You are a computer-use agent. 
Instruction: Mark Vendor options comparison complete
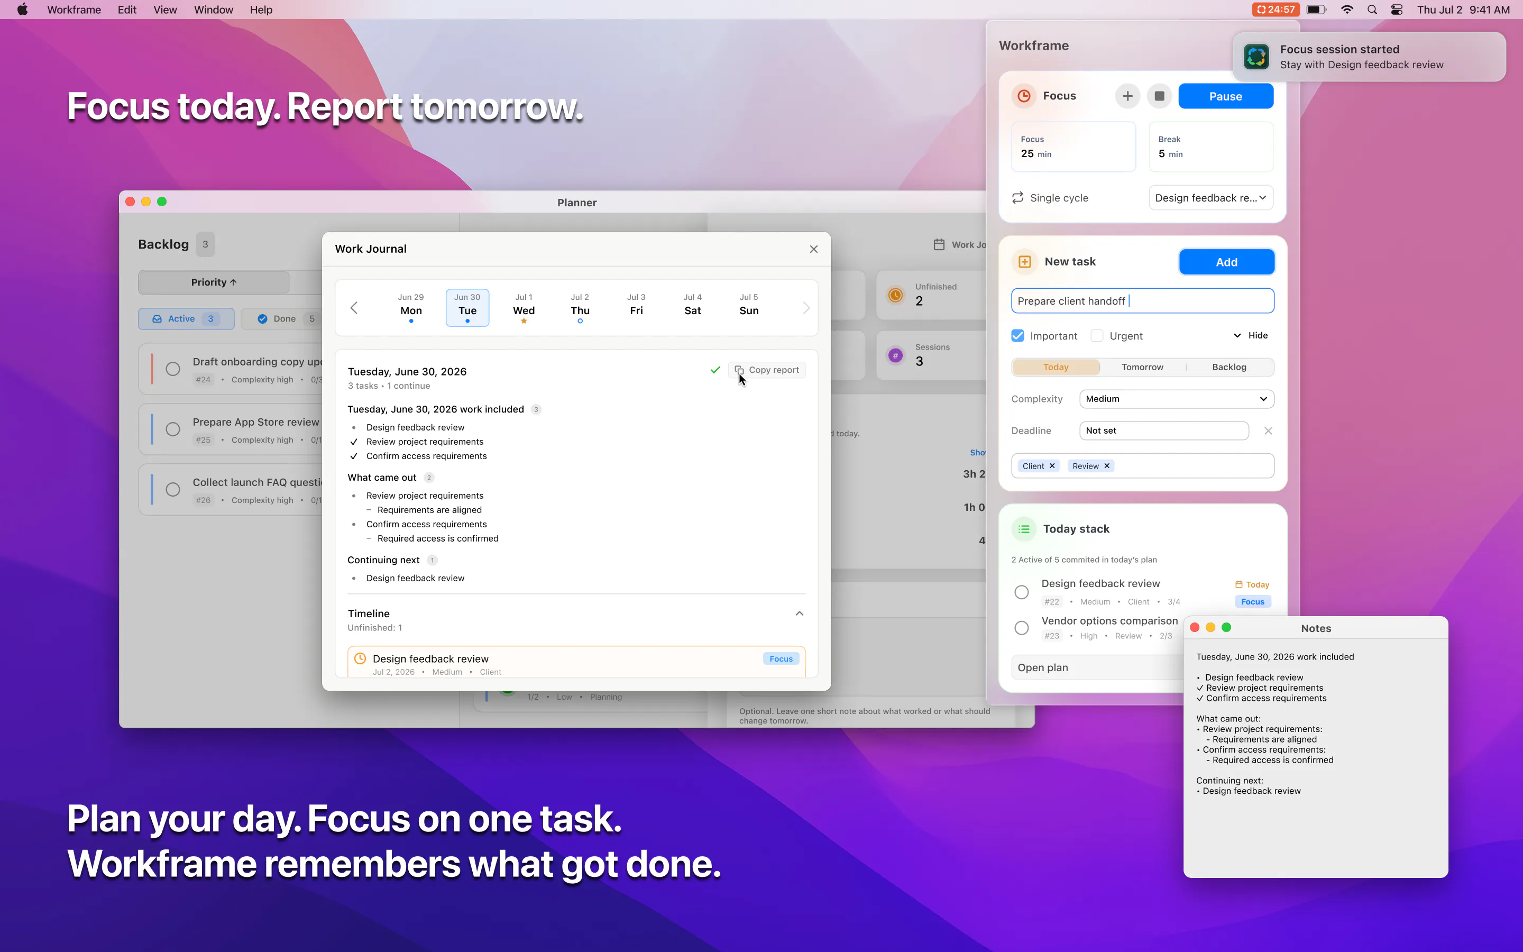click(x=1022, y=628)
